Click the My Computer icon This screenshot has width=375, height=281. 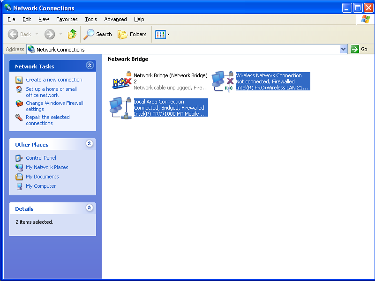(19, 186)
